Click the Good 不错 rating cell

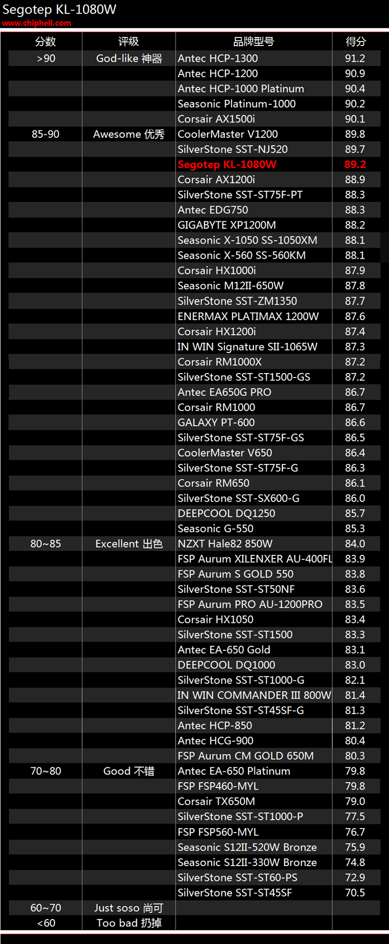tap(129, 771)
